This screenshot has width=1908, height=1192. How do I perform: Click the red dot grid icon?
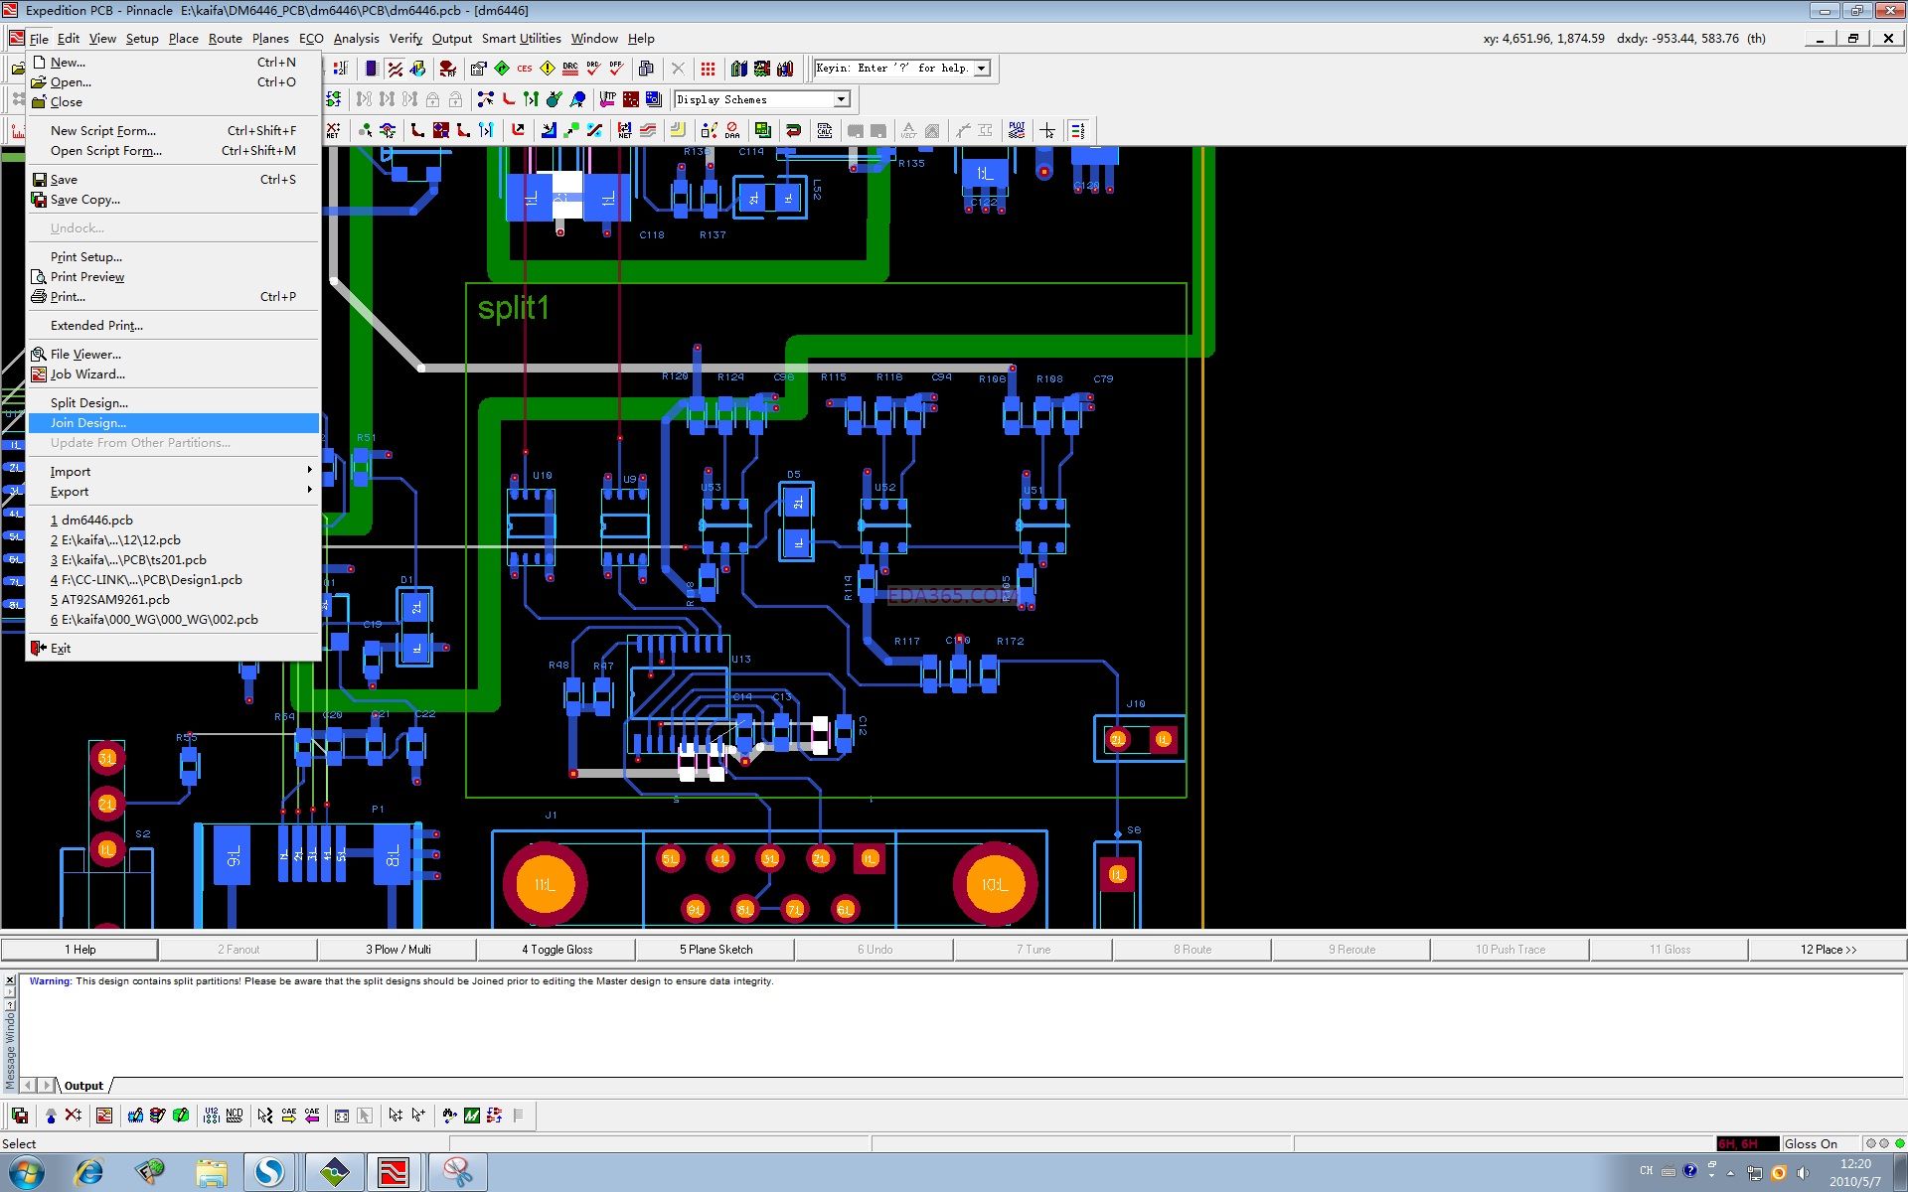click(708, 69)
